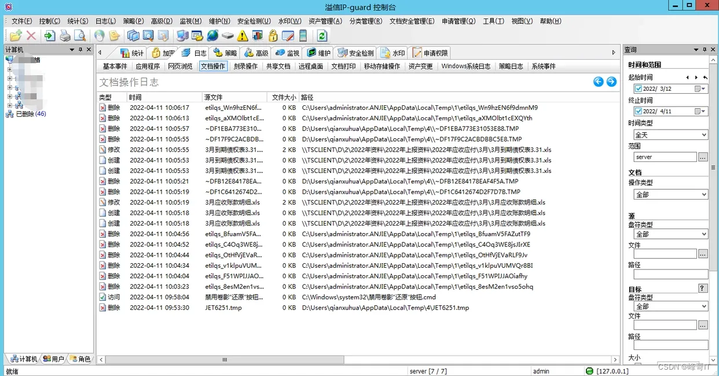Click the browse button beside source 文件 field
The width and height of the screenshot is (719, 376).
[x=703, y=254]
